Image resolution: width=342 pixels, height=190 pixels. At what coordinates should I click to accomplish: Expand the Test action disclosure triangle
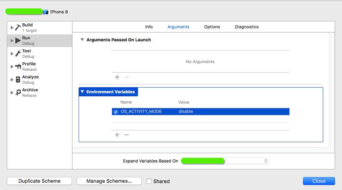12,54
